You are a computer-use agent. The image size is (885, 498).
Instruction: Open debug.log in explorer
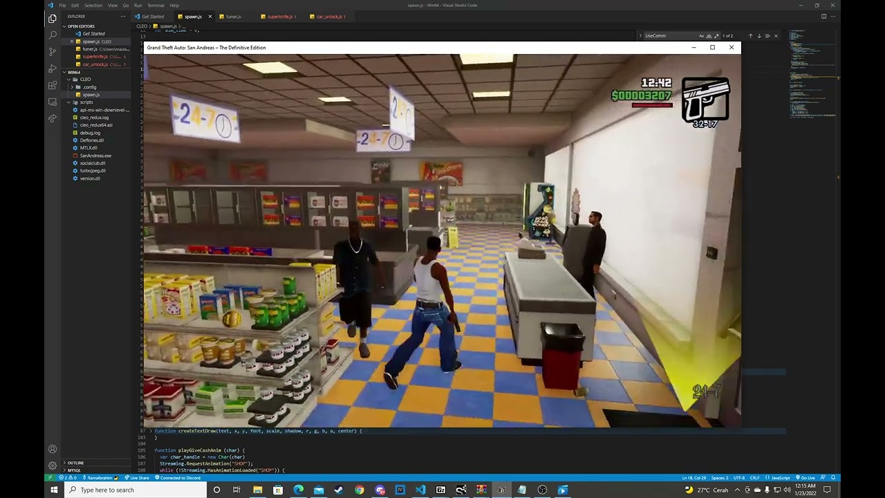click(x=90, y=133)
